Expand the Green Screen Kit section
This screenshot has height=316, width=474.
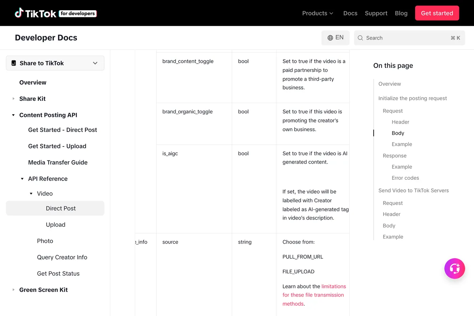coord(13,290)
